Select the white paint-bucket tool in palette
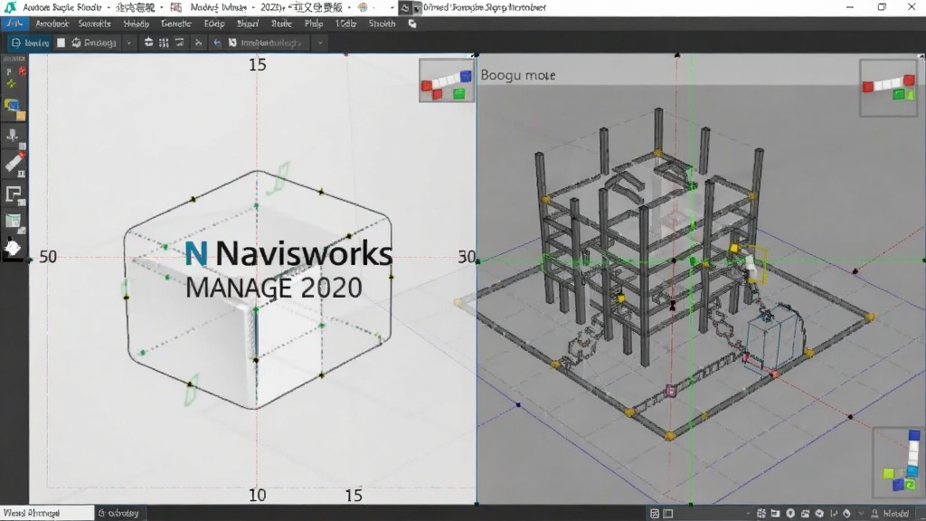Image resolution: width=926 pixels, height=521 pixels. (13, 248)
